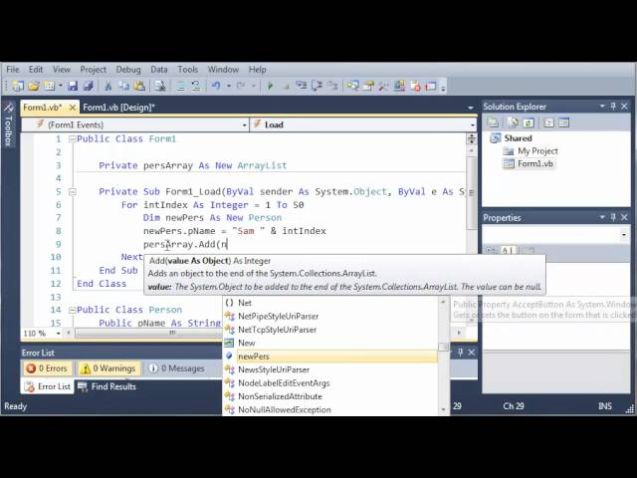The height and width of the screenshot is (478, 637).
Task: Select newPers from the IntelliSense list
Action: pos(254,356)
